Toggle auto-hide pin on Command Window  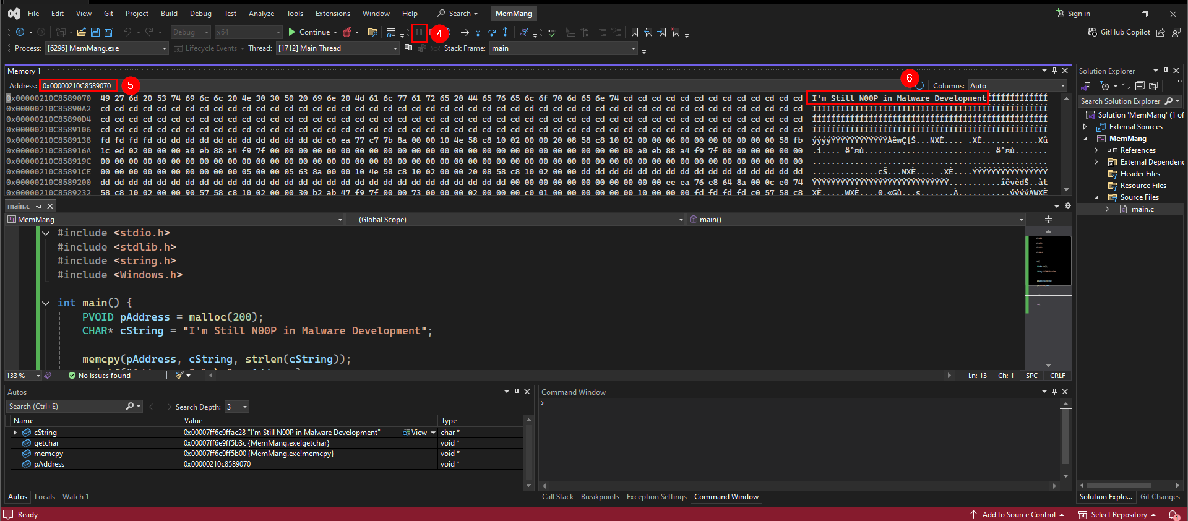(1055, 392)
